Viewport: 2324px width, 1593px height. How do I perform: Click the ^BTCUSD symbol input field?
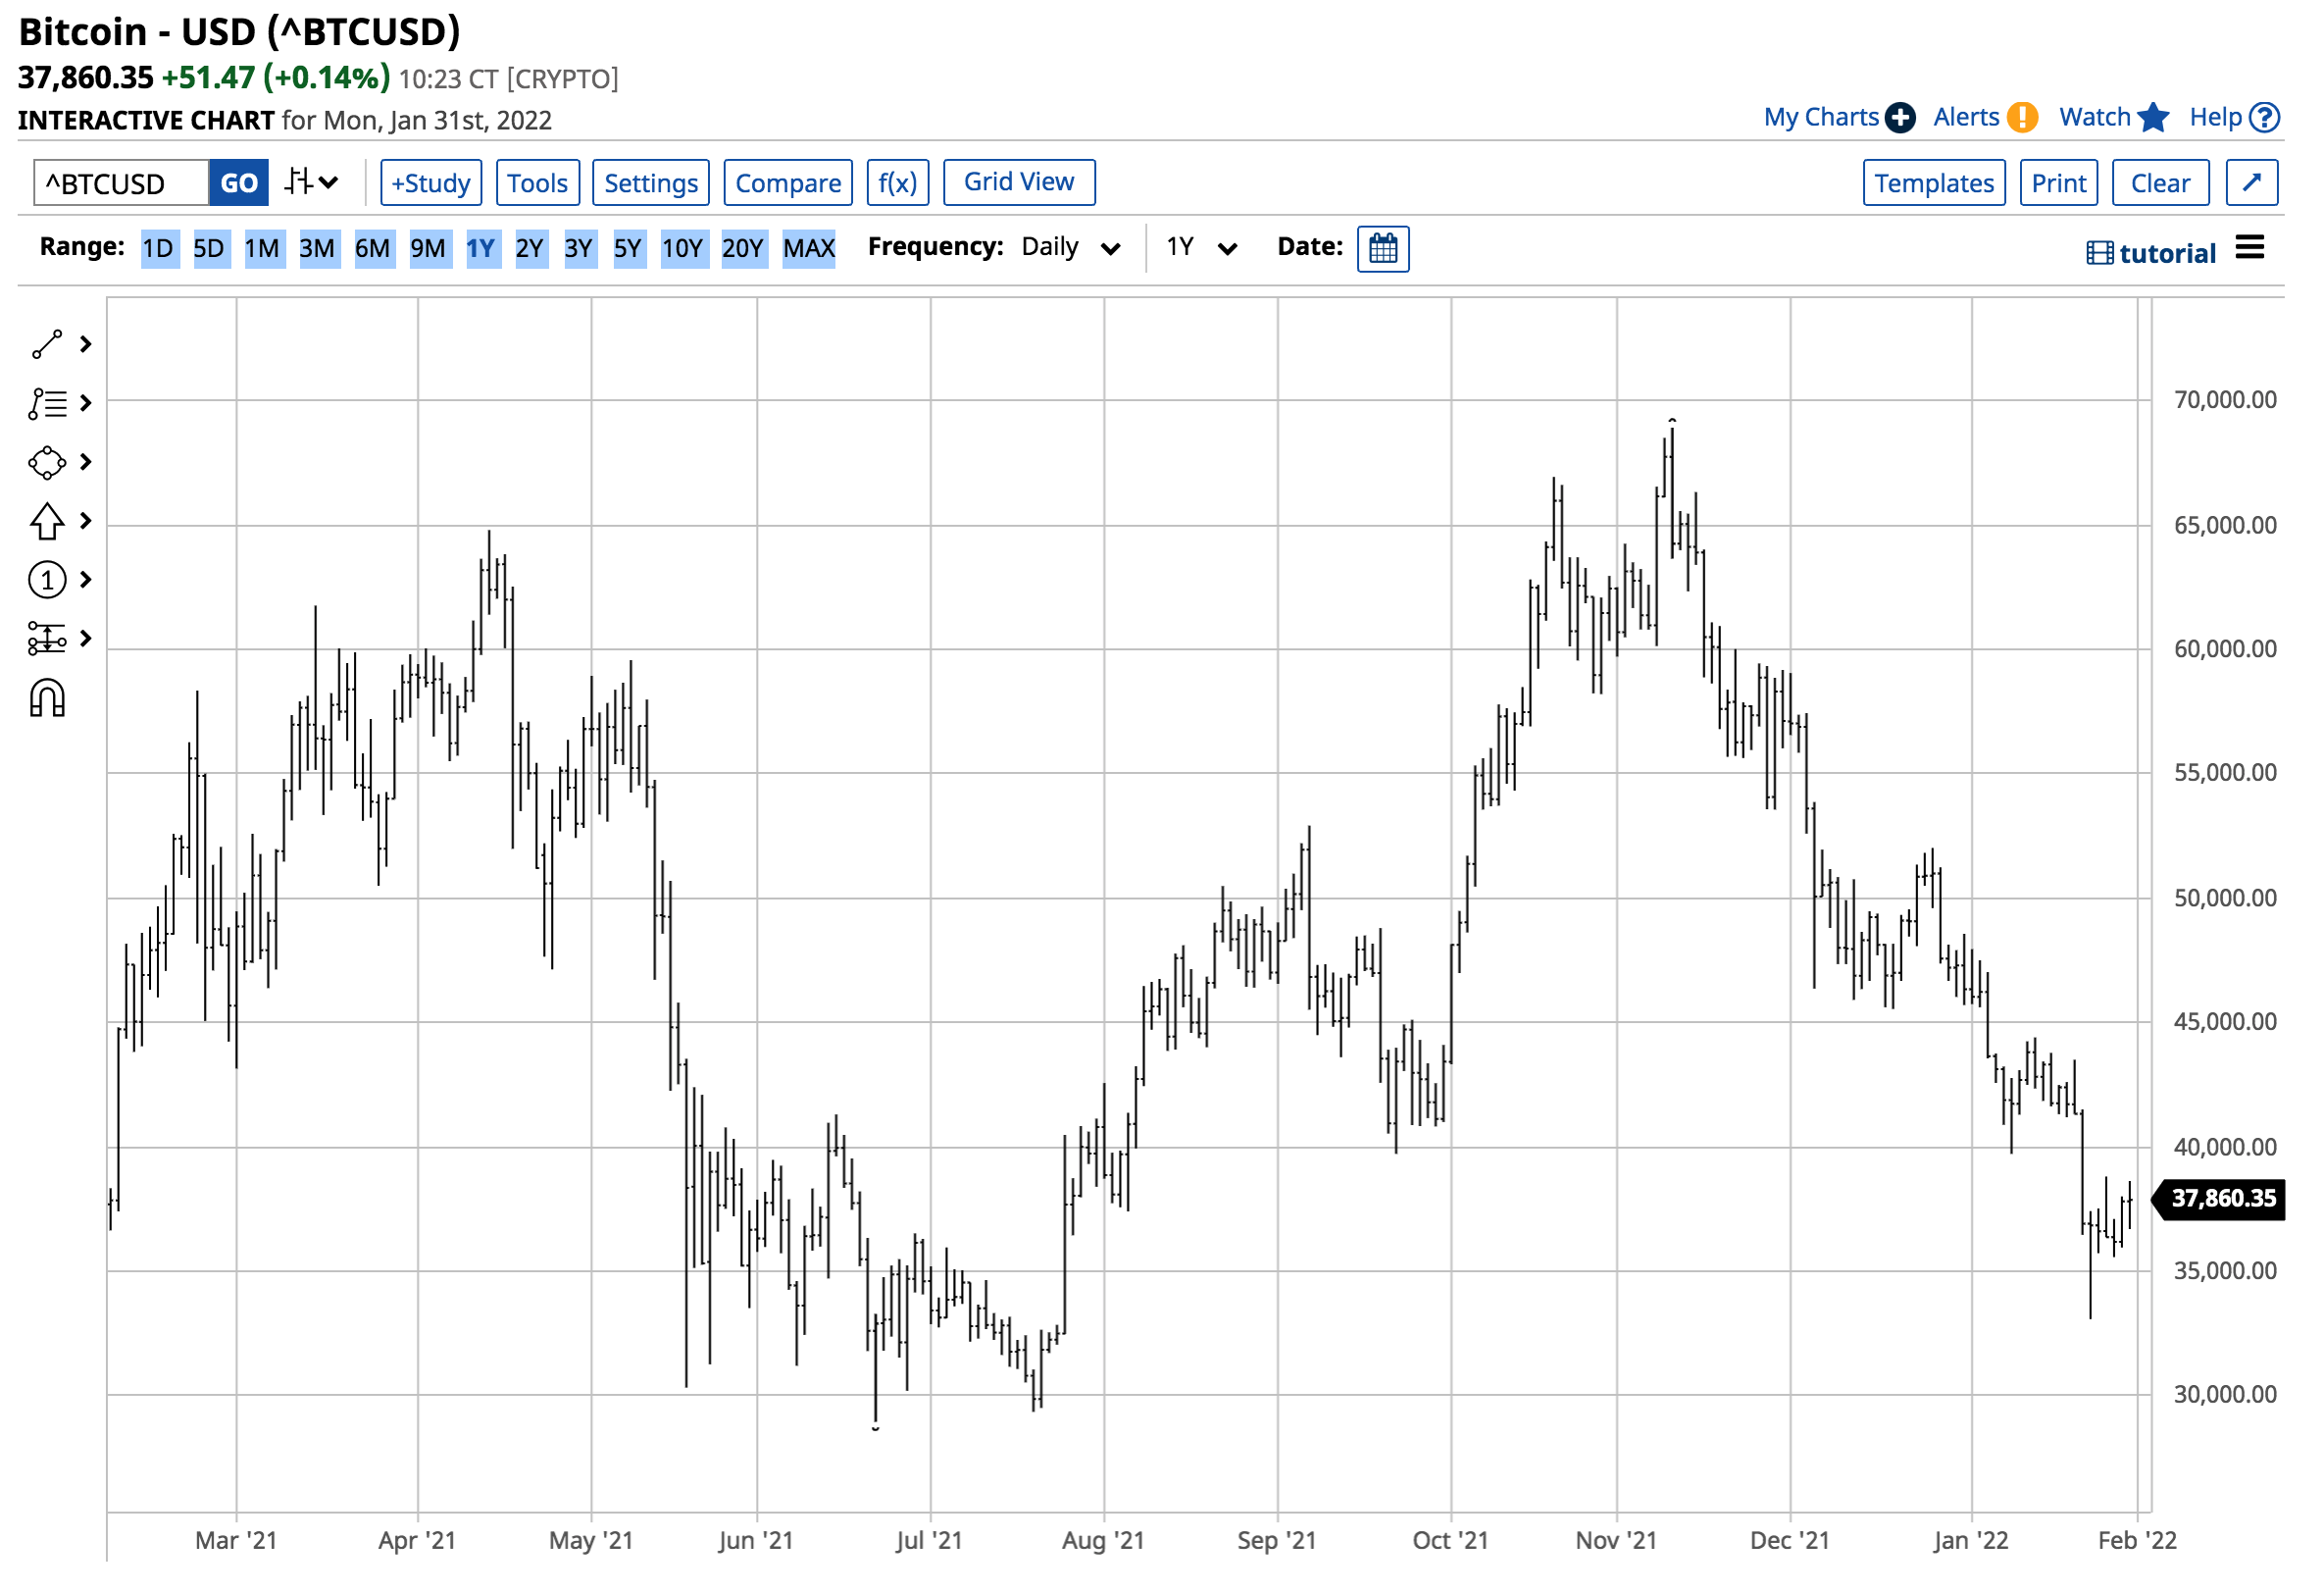coord(121,184)
